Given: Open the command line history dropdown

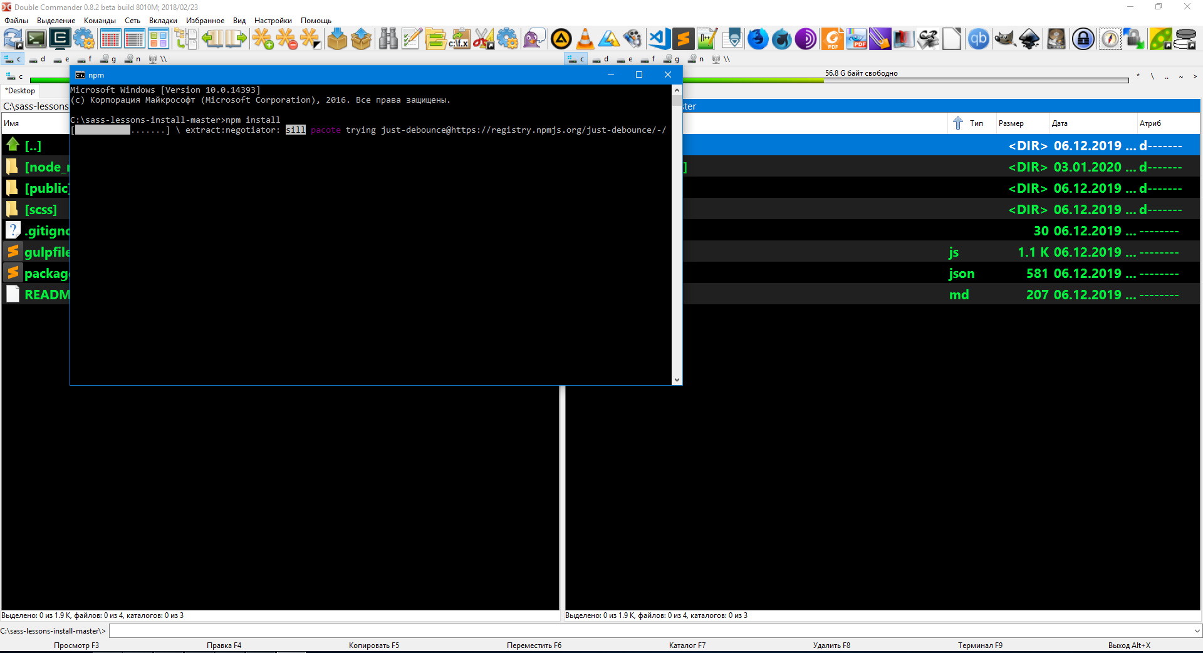Looking at the screenshot, I should coord(1197,631).
